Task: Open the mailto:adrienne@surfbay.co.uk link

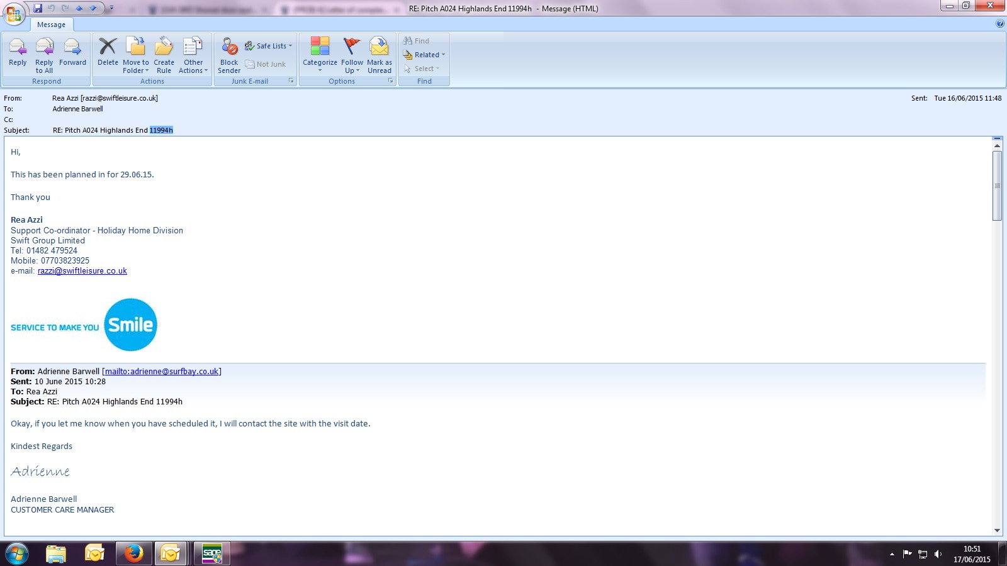Action: pyautogui.click(x=162, y=372)
